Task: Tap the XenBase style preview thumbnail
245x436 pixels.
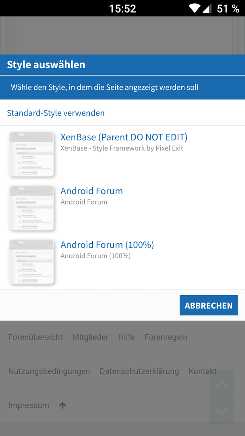Action: click(31, 154)
